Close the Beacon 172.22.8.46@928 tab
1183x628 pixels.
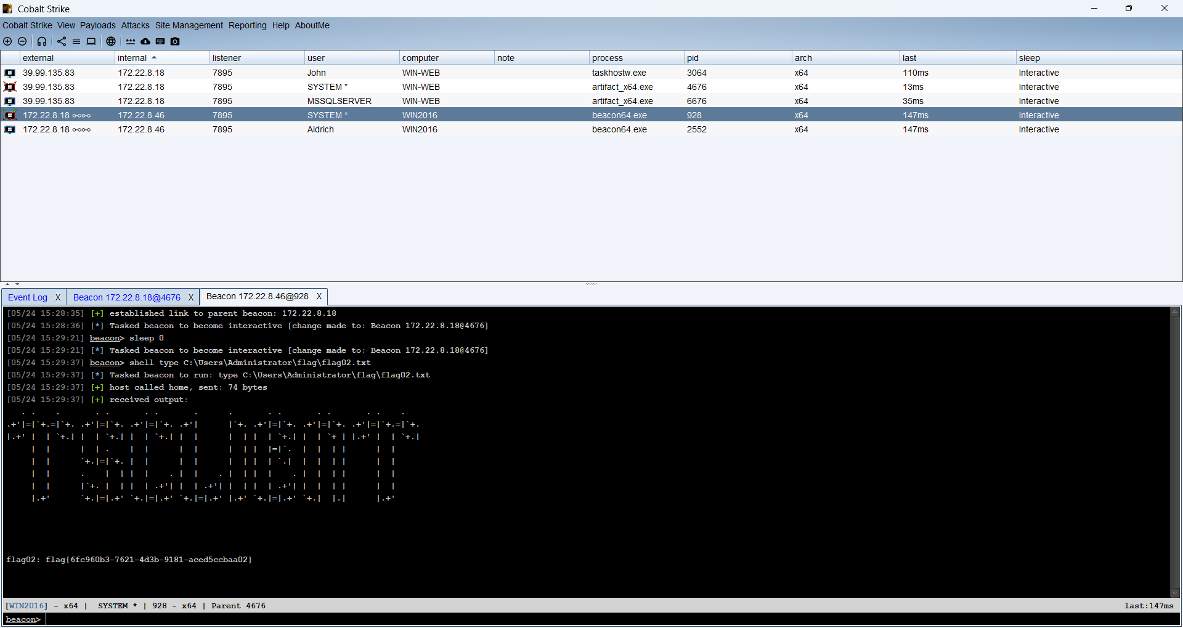[x=319, y=296]
